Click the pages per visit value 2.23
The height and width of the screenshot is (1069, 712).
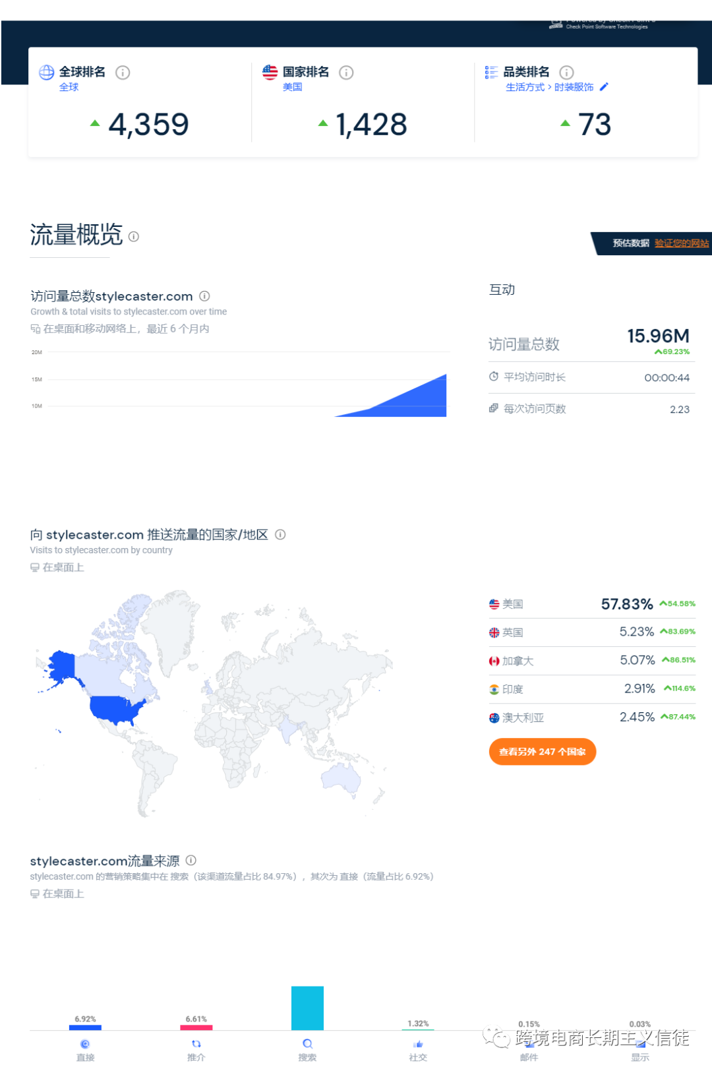[680, 410]
